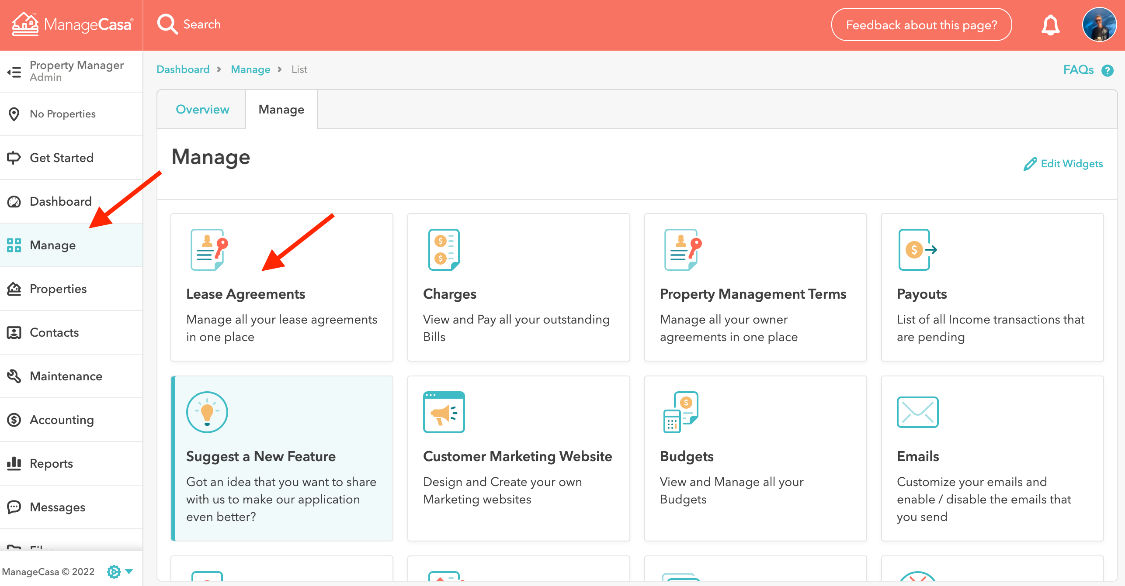Viewport: 1125px width, 586px height.
Task: Open the user profile avatar
Action: click(x=1100, y=24)
